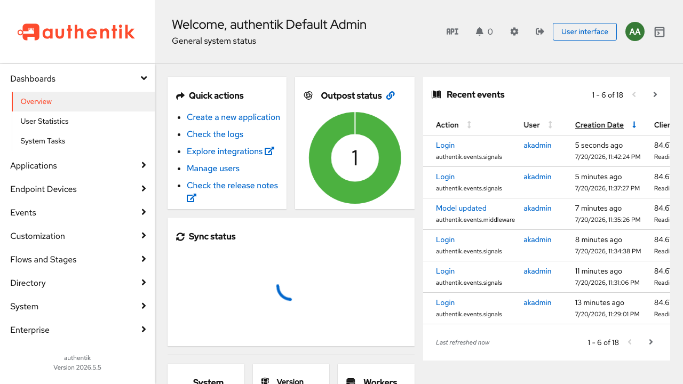Click the Last refreshed now text

coord(463,342)
